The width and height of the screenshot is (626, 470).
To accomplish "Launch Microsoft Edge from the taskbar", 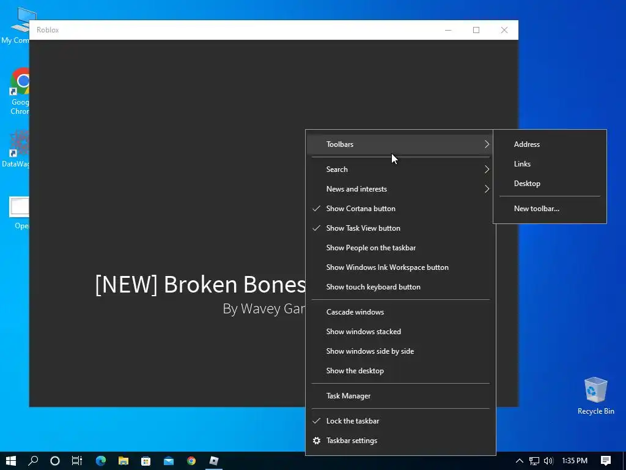I will (x=101, y=461).
